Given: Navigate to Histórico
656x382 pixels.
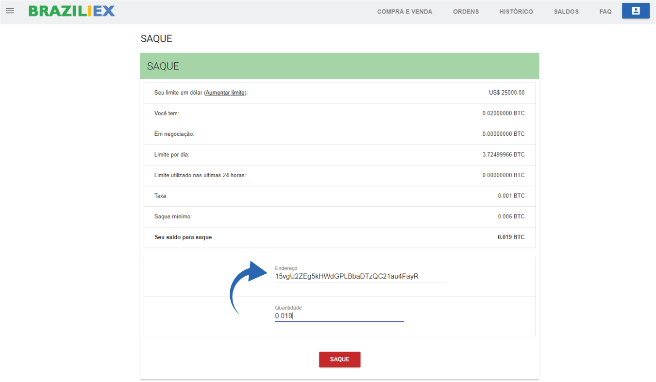Looking at the screenshot, I should pyautogui.click(x=516, y=12).
